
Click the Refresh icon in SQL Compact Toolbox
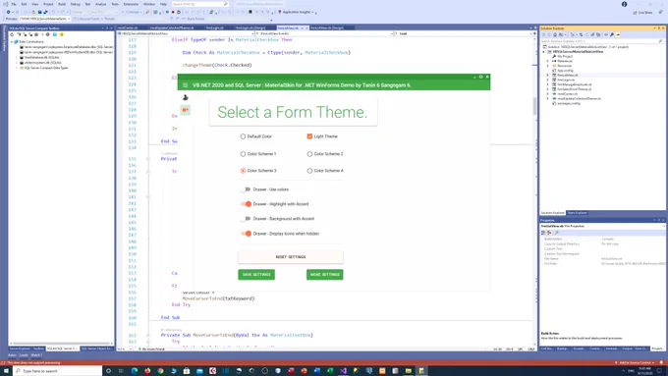pos(12,34)
